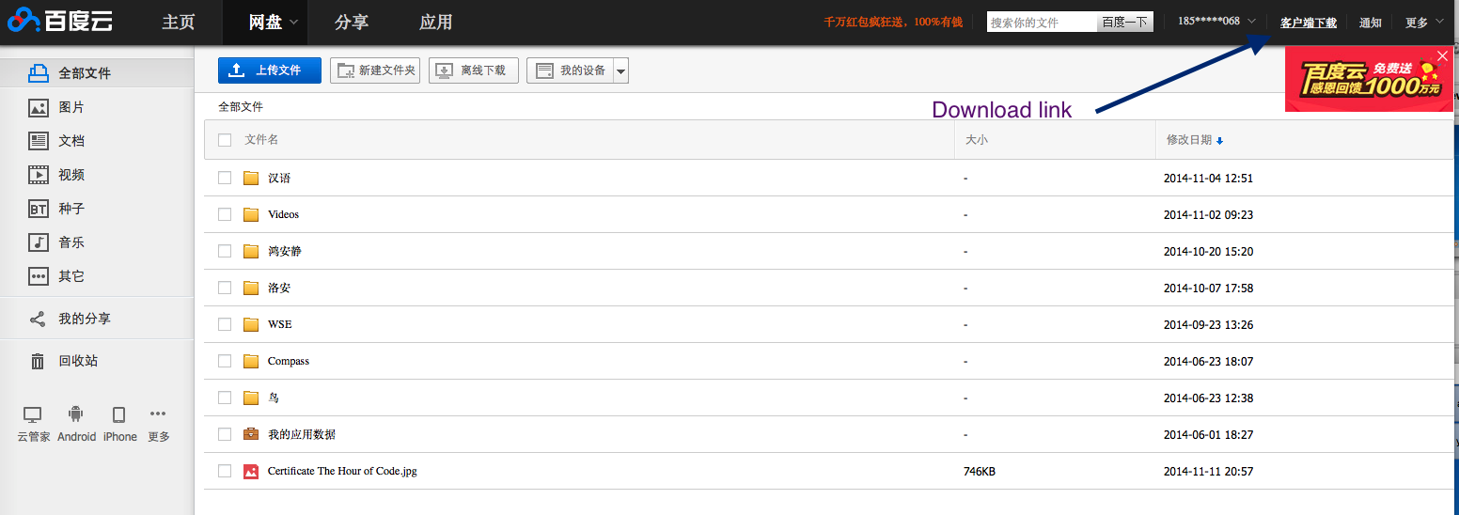Sort by the 大小 column header
Image resolution: width=1459 pixels, height=515 pixels.
pyautogui.click(x=977, y=139)
